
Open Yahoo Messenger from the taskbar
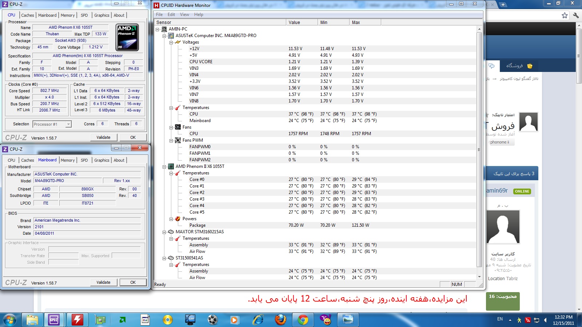(326, 320)
